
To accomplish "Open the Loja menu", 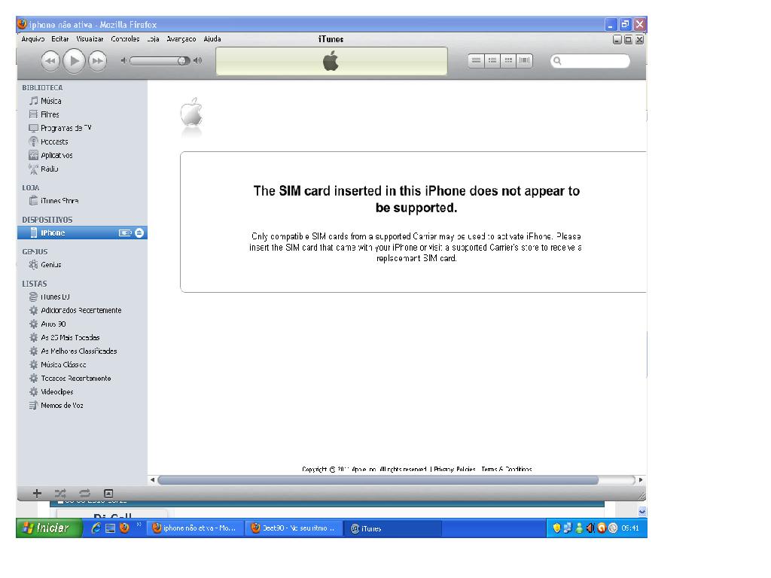I will (x=153, y=39).
